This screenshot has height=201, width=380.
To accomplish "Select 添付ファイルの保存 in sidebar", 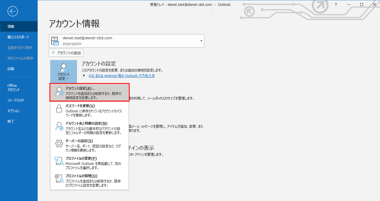I will point(19,58).
